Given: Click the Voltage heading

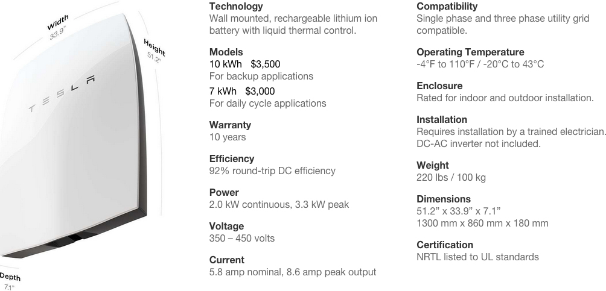Looking at the screenshot, I should click(226, 226).
